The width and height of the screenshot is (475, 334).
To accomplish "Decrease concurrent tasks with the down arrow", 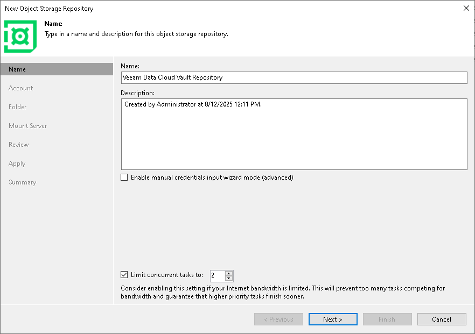I will (229, 279).
